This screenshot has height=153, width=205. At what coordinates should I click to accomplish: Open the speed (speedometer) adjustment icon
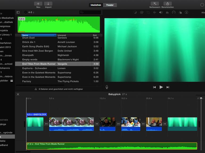click(174, 12)
